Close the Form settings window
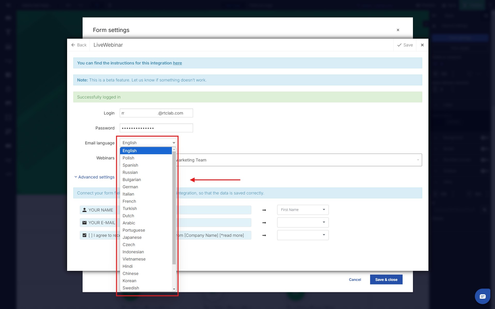 [x=398, y=30]
